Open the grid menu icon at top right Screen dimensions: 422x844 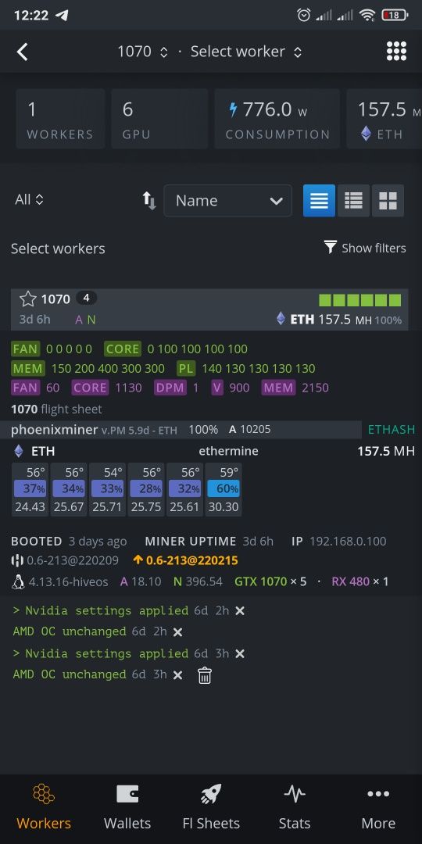(x=397, y=52)
